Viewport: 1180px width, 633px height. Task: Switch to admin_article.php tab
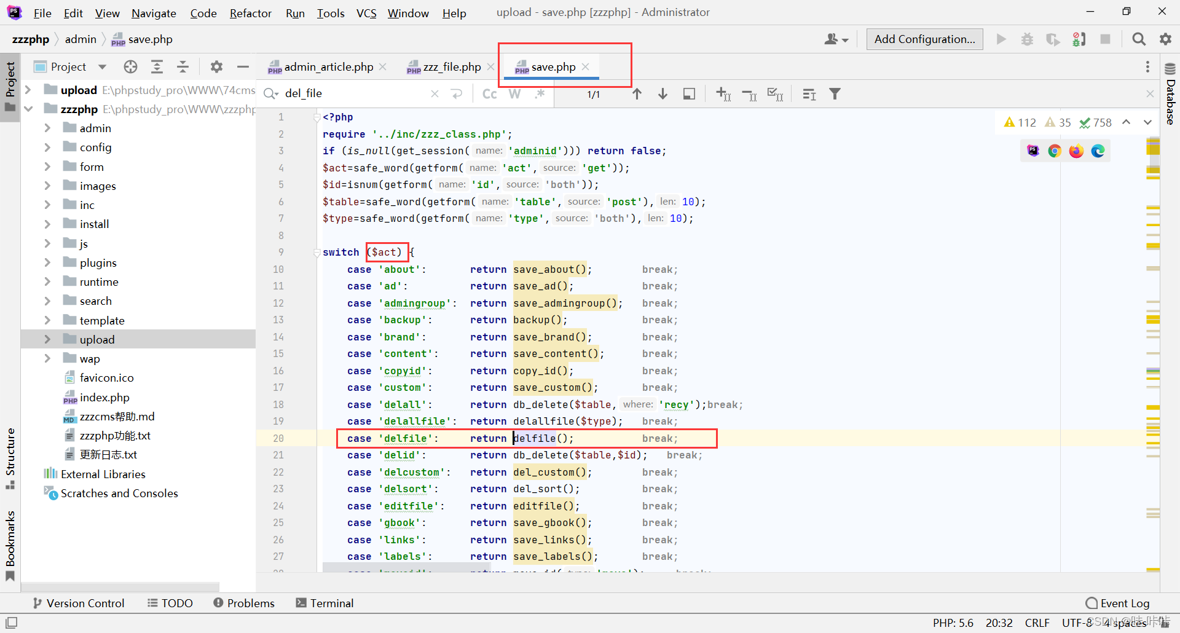pos(328,66)
